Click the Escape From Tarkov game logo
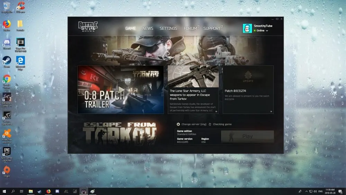 tap(120, 133)
